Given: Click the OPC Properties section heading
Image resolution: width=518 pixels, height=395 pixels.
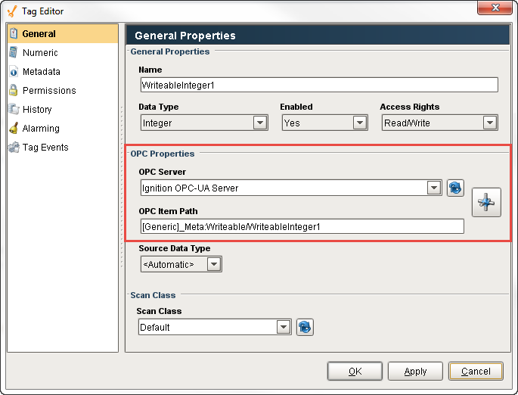Looking at the screenshot, I should pyautogui.click(x=162, y=154).
